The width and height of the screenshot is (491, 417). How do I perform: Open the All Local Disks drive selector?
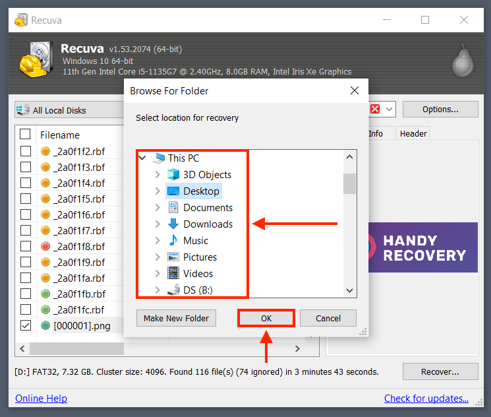click(69, 110)
